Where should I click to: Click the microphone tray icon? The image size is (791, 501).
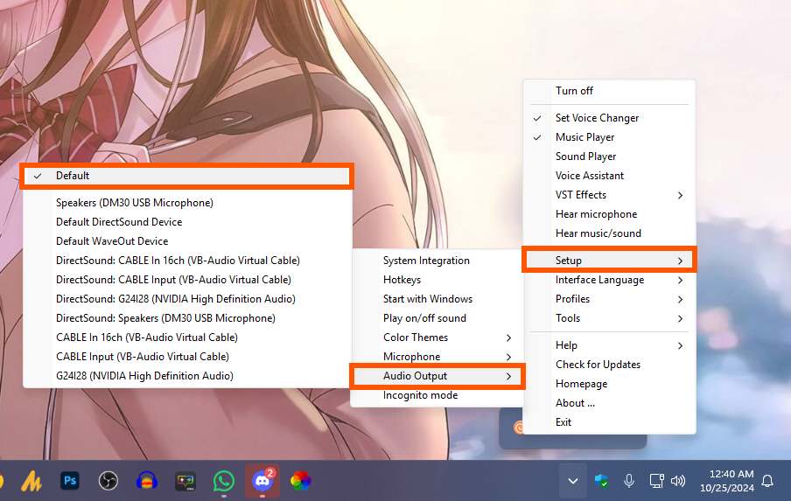[x=628, y=481]
